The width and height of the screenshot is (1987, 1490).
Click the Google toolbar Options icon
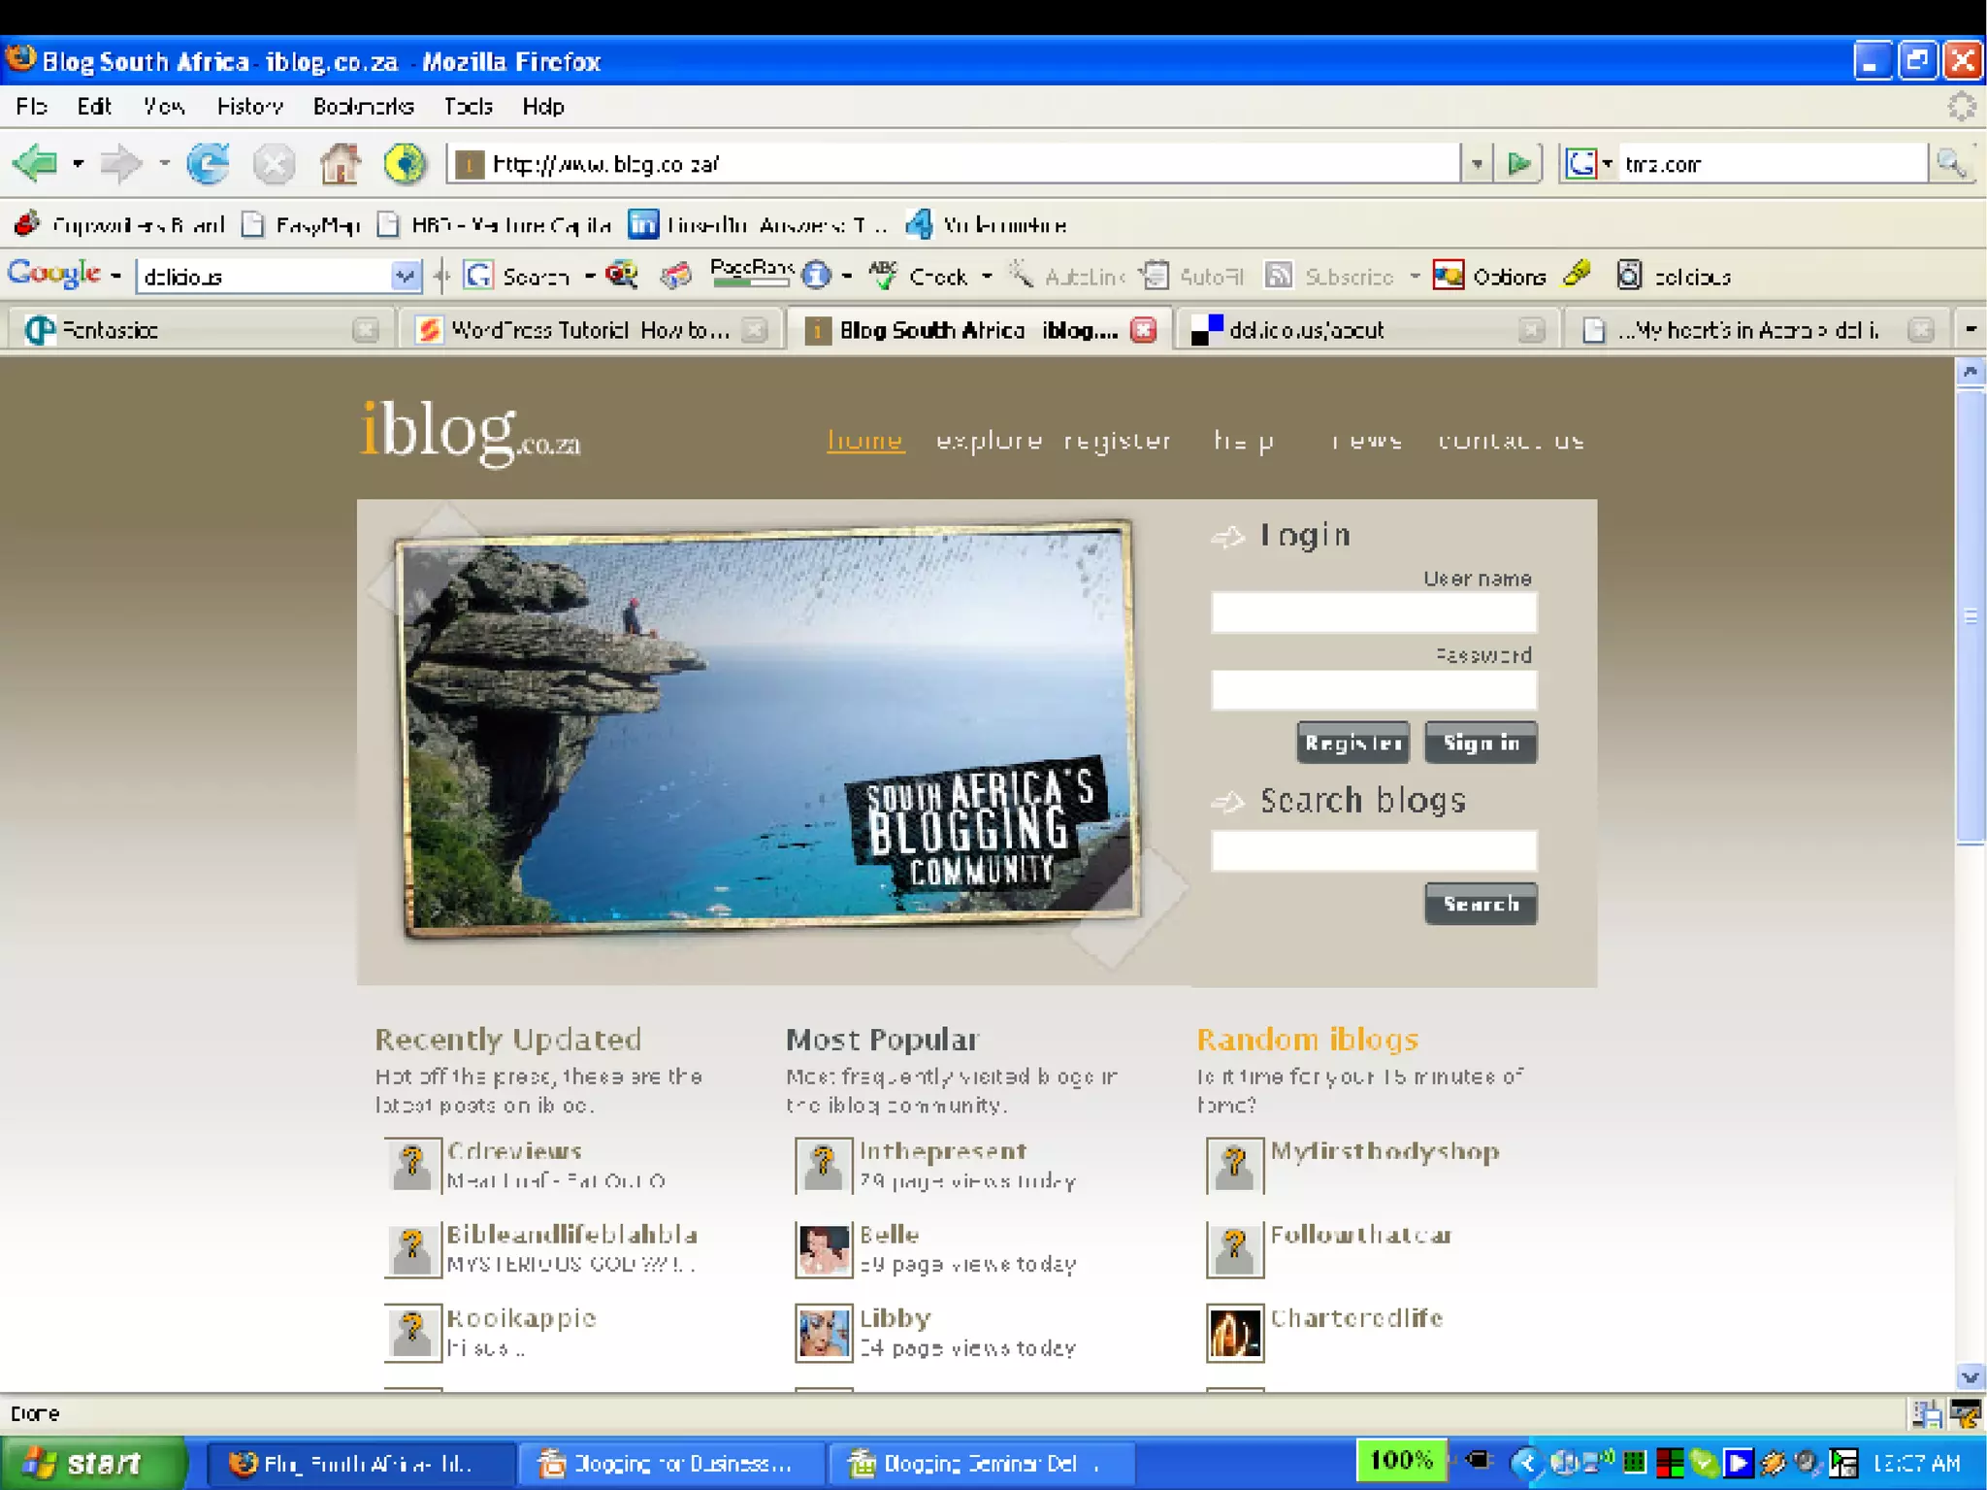(1449, 276)
